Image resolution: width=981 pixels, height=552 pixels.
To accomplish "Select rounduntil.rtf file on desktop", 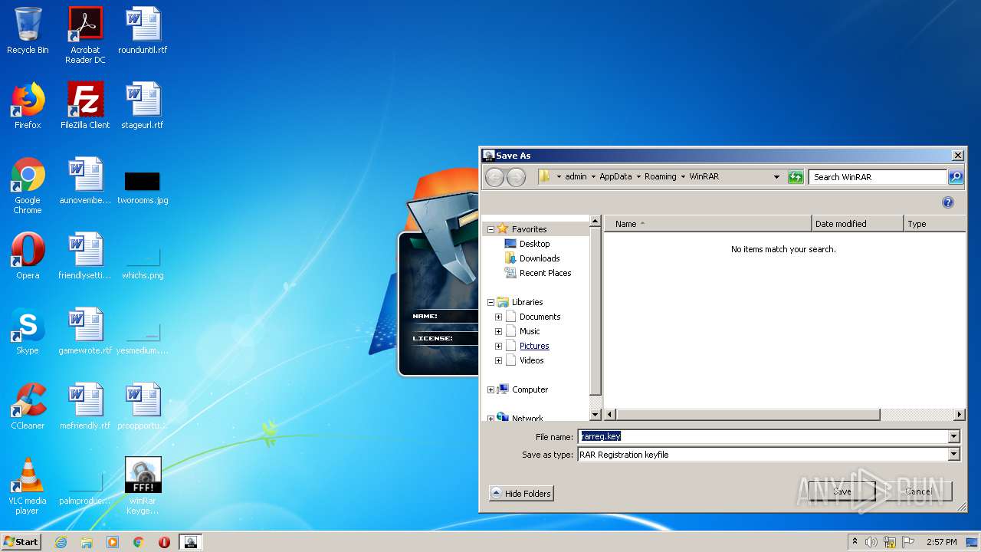I will [143, 31].
